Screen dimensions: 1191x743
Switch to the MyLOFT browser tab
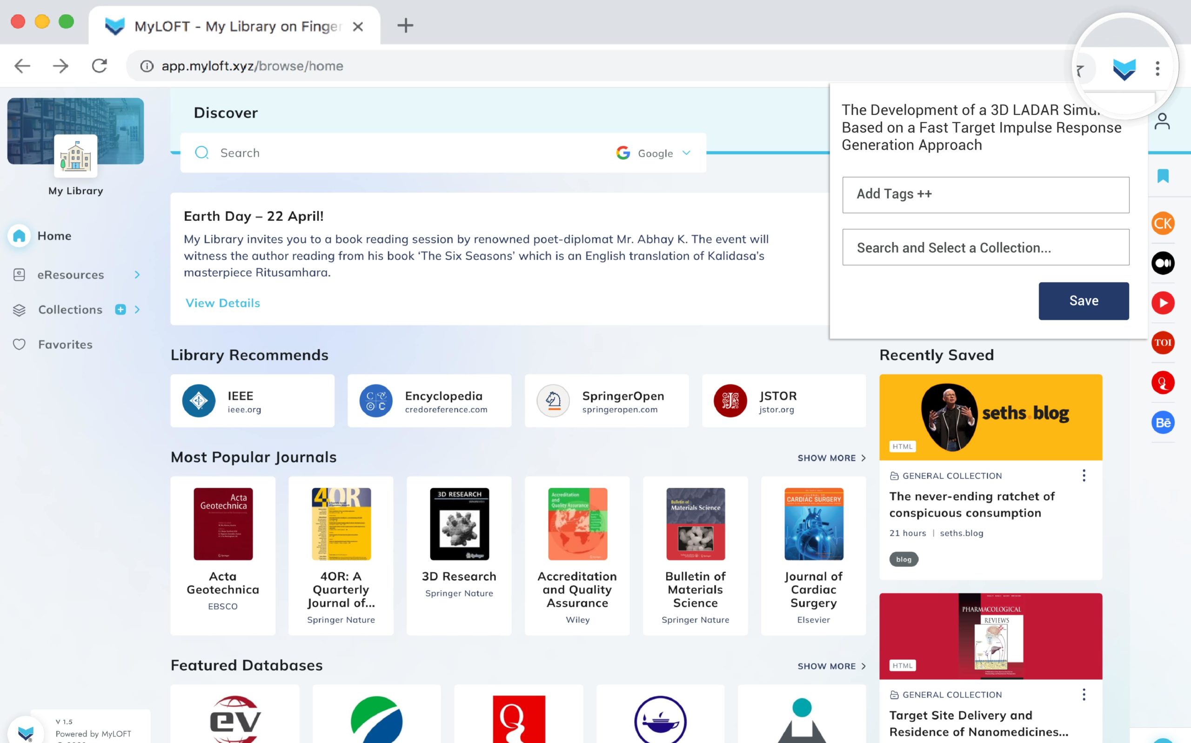(x=234, y=26)
